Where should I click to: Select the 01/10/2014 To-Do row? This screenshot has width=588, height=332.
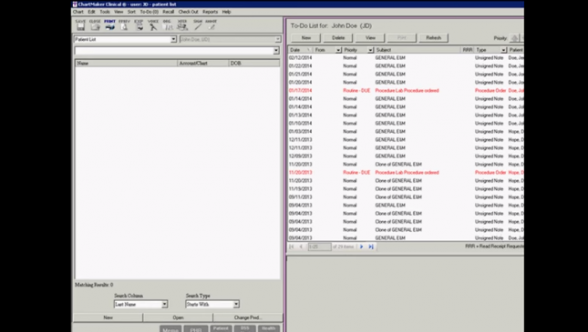pos(406,124)
